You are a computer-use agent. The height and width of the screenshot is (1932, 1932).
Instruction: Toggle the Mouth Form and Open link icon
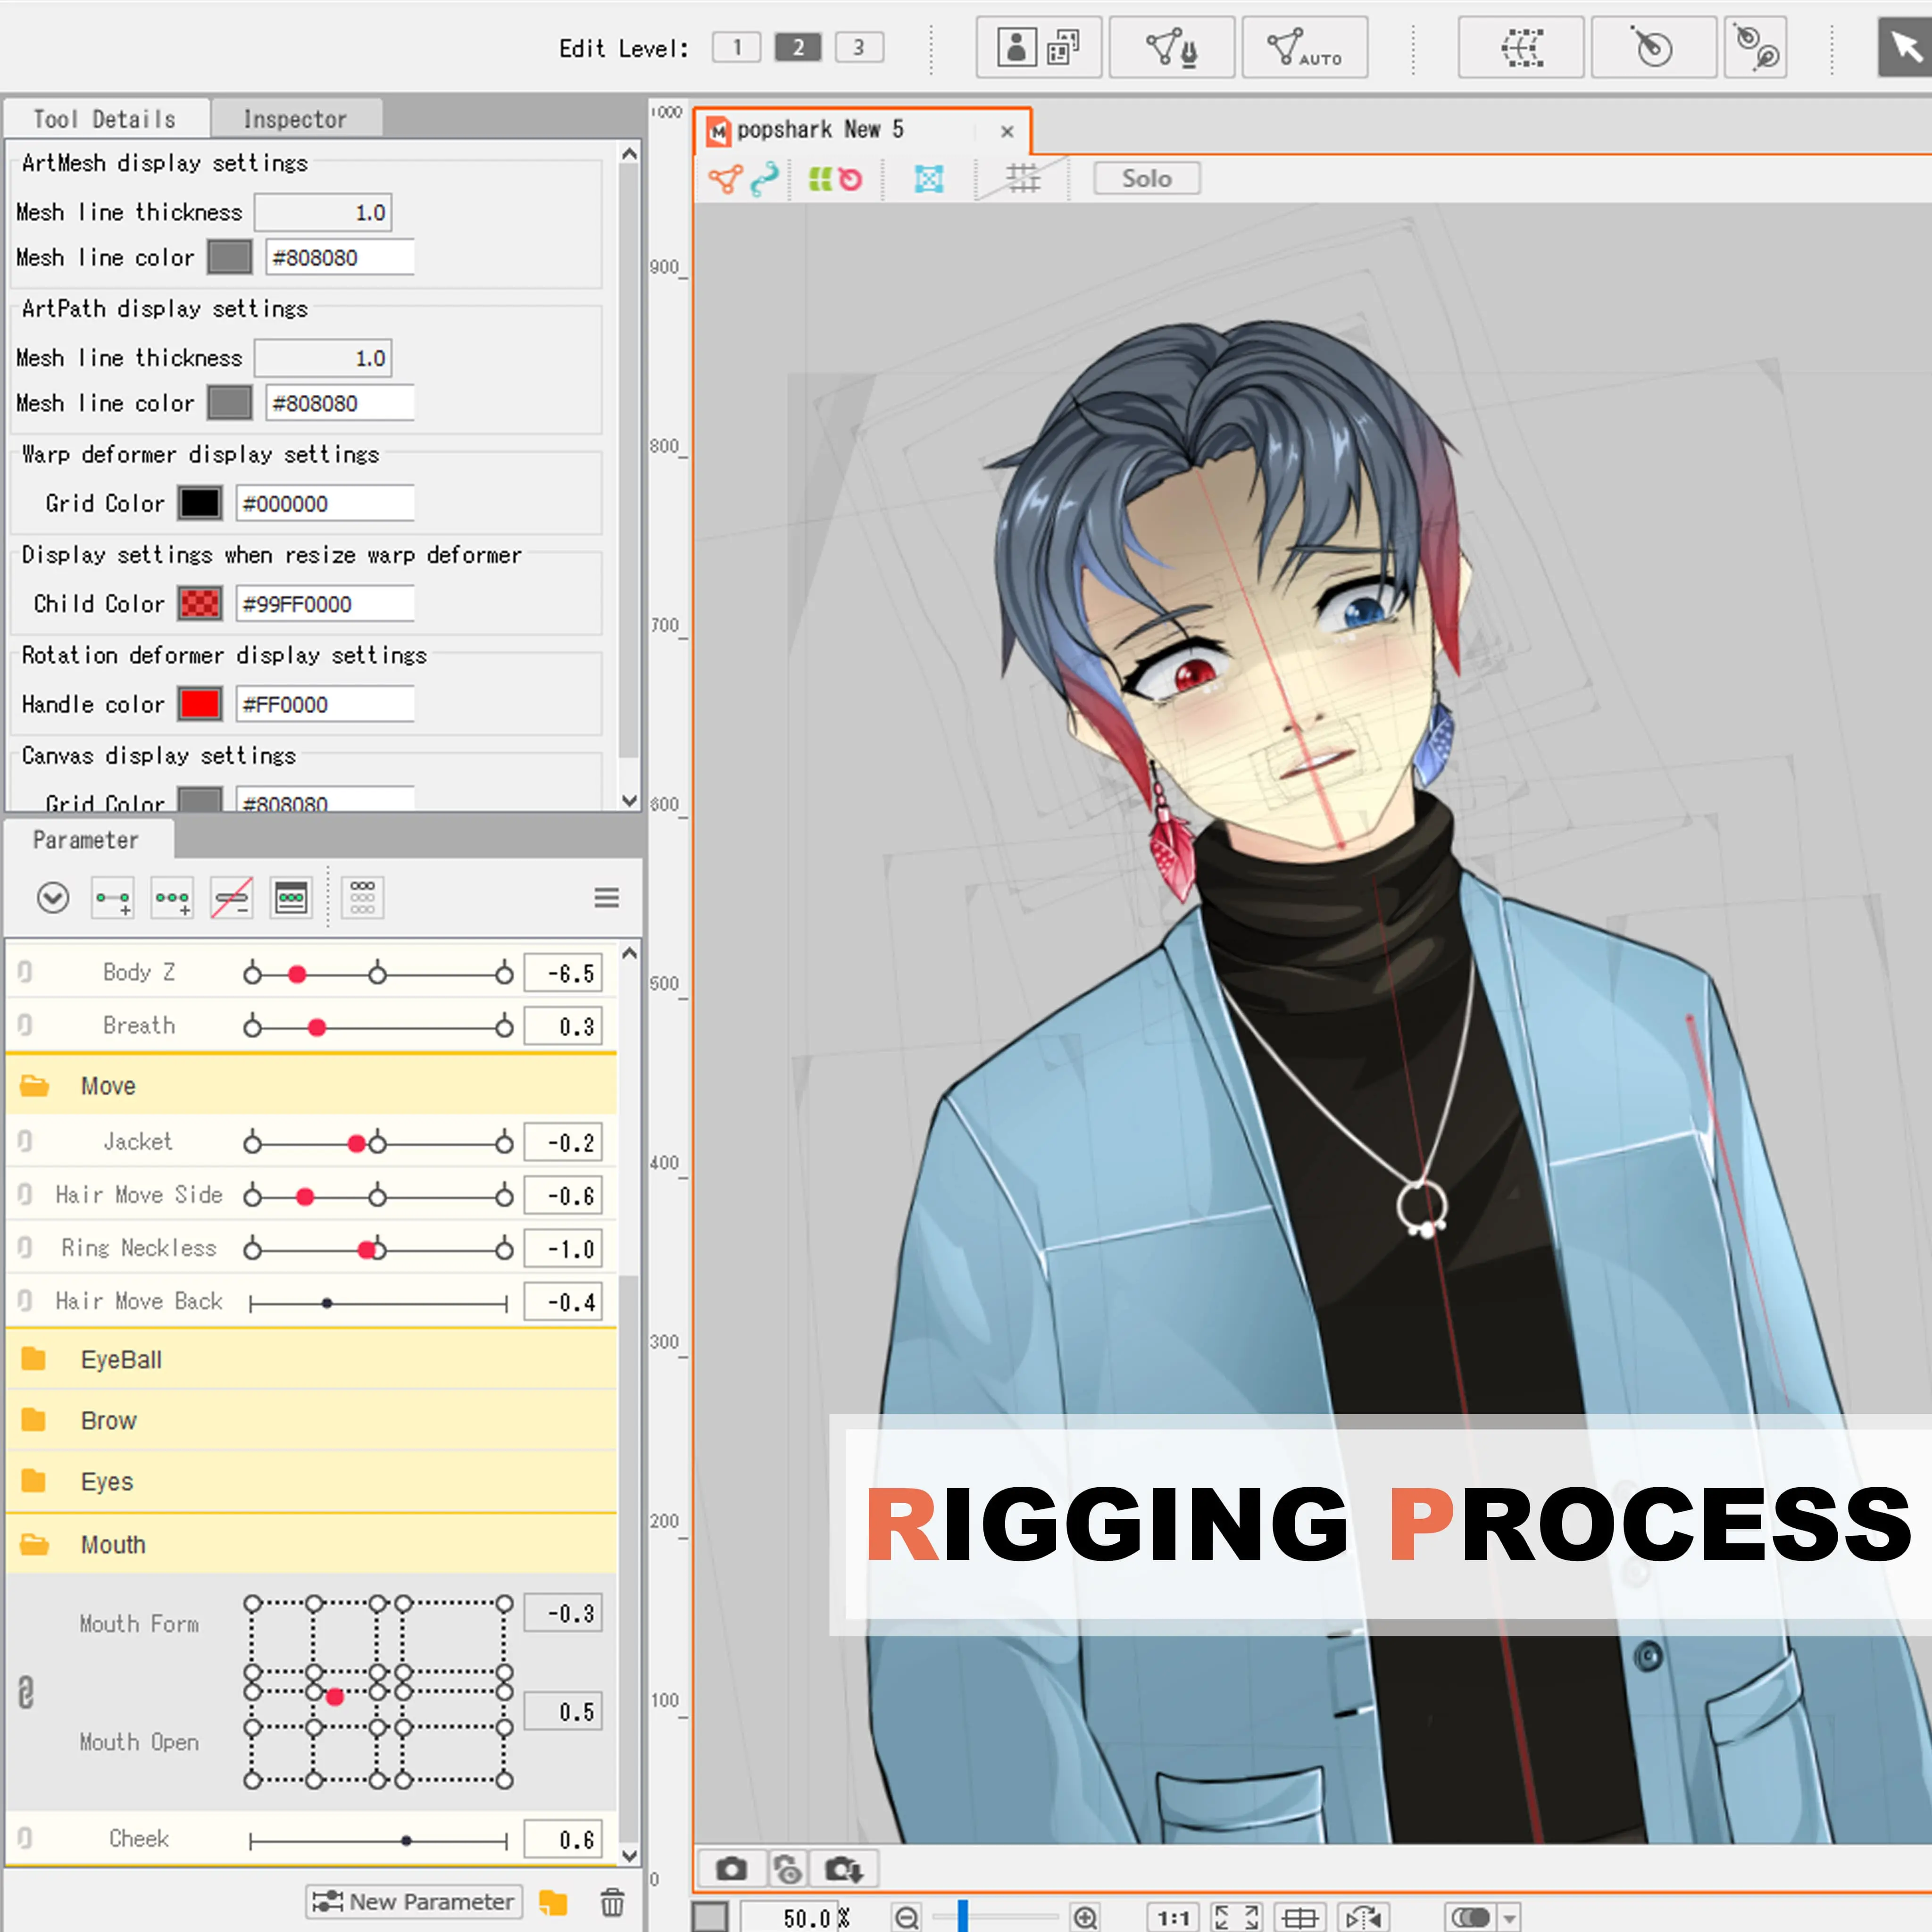[26, 1692]
